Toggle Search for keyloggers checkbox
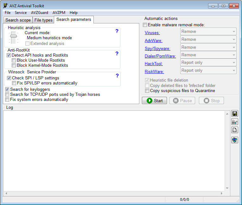242x205 pixels. [x=7, y=90]
